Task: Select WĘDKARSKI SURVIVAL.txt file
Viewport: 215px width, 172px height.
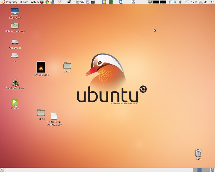Action: tap(54, 119)
